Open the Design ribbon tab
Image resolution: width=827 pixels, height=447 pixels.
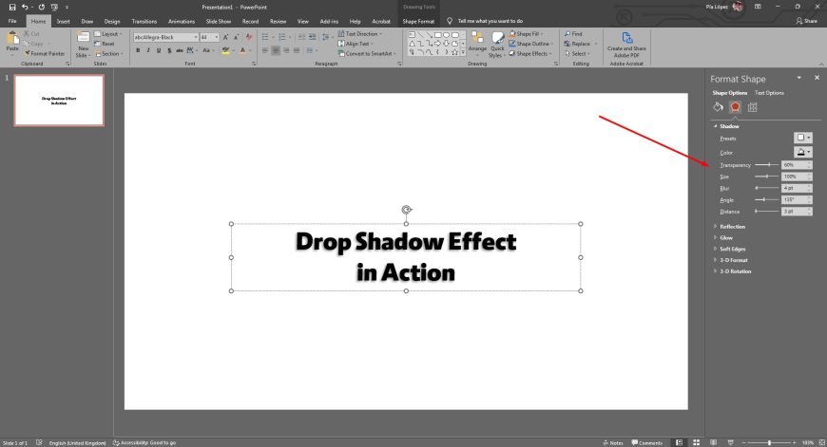point(112,22)
